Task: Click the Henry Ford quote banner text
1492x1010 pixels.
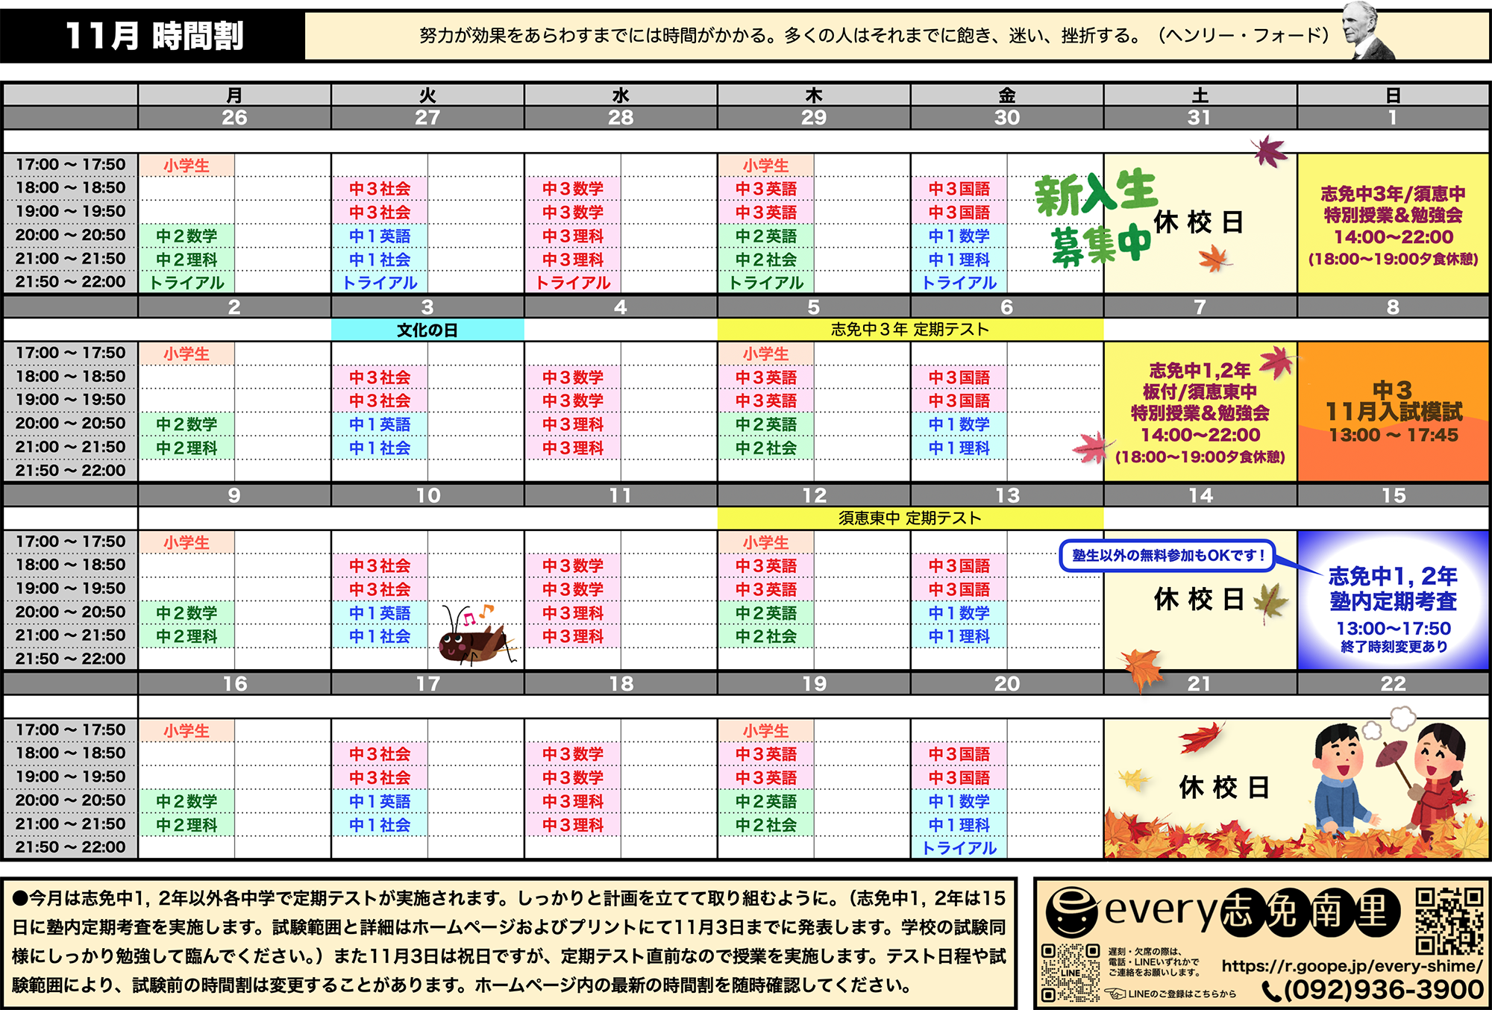Action: point(874,35)
